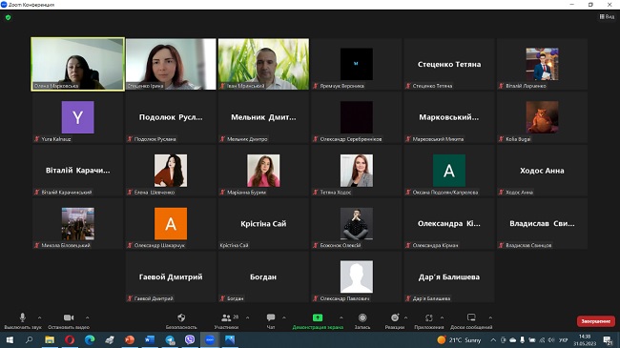This screenshot has width=620, height=348.
Task: Open taskbar search magnifier
Action: pos(29,339)
